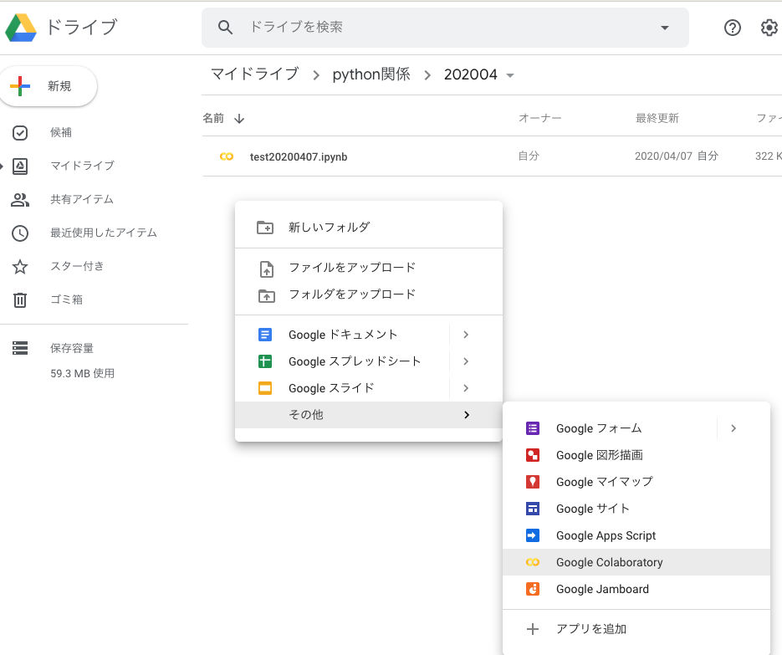The width and height of the screenshot is (782, 655).
Task: Click the オーナー column header
Action: tap(540, 118)
